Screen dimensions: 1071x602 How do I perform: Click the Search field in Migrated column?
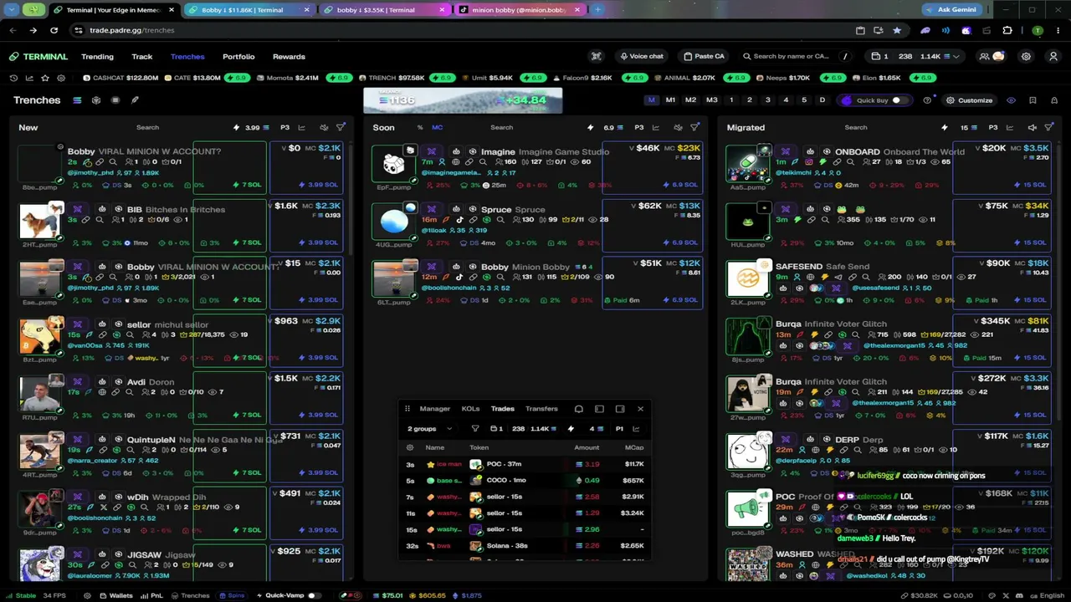coord(856,128)
